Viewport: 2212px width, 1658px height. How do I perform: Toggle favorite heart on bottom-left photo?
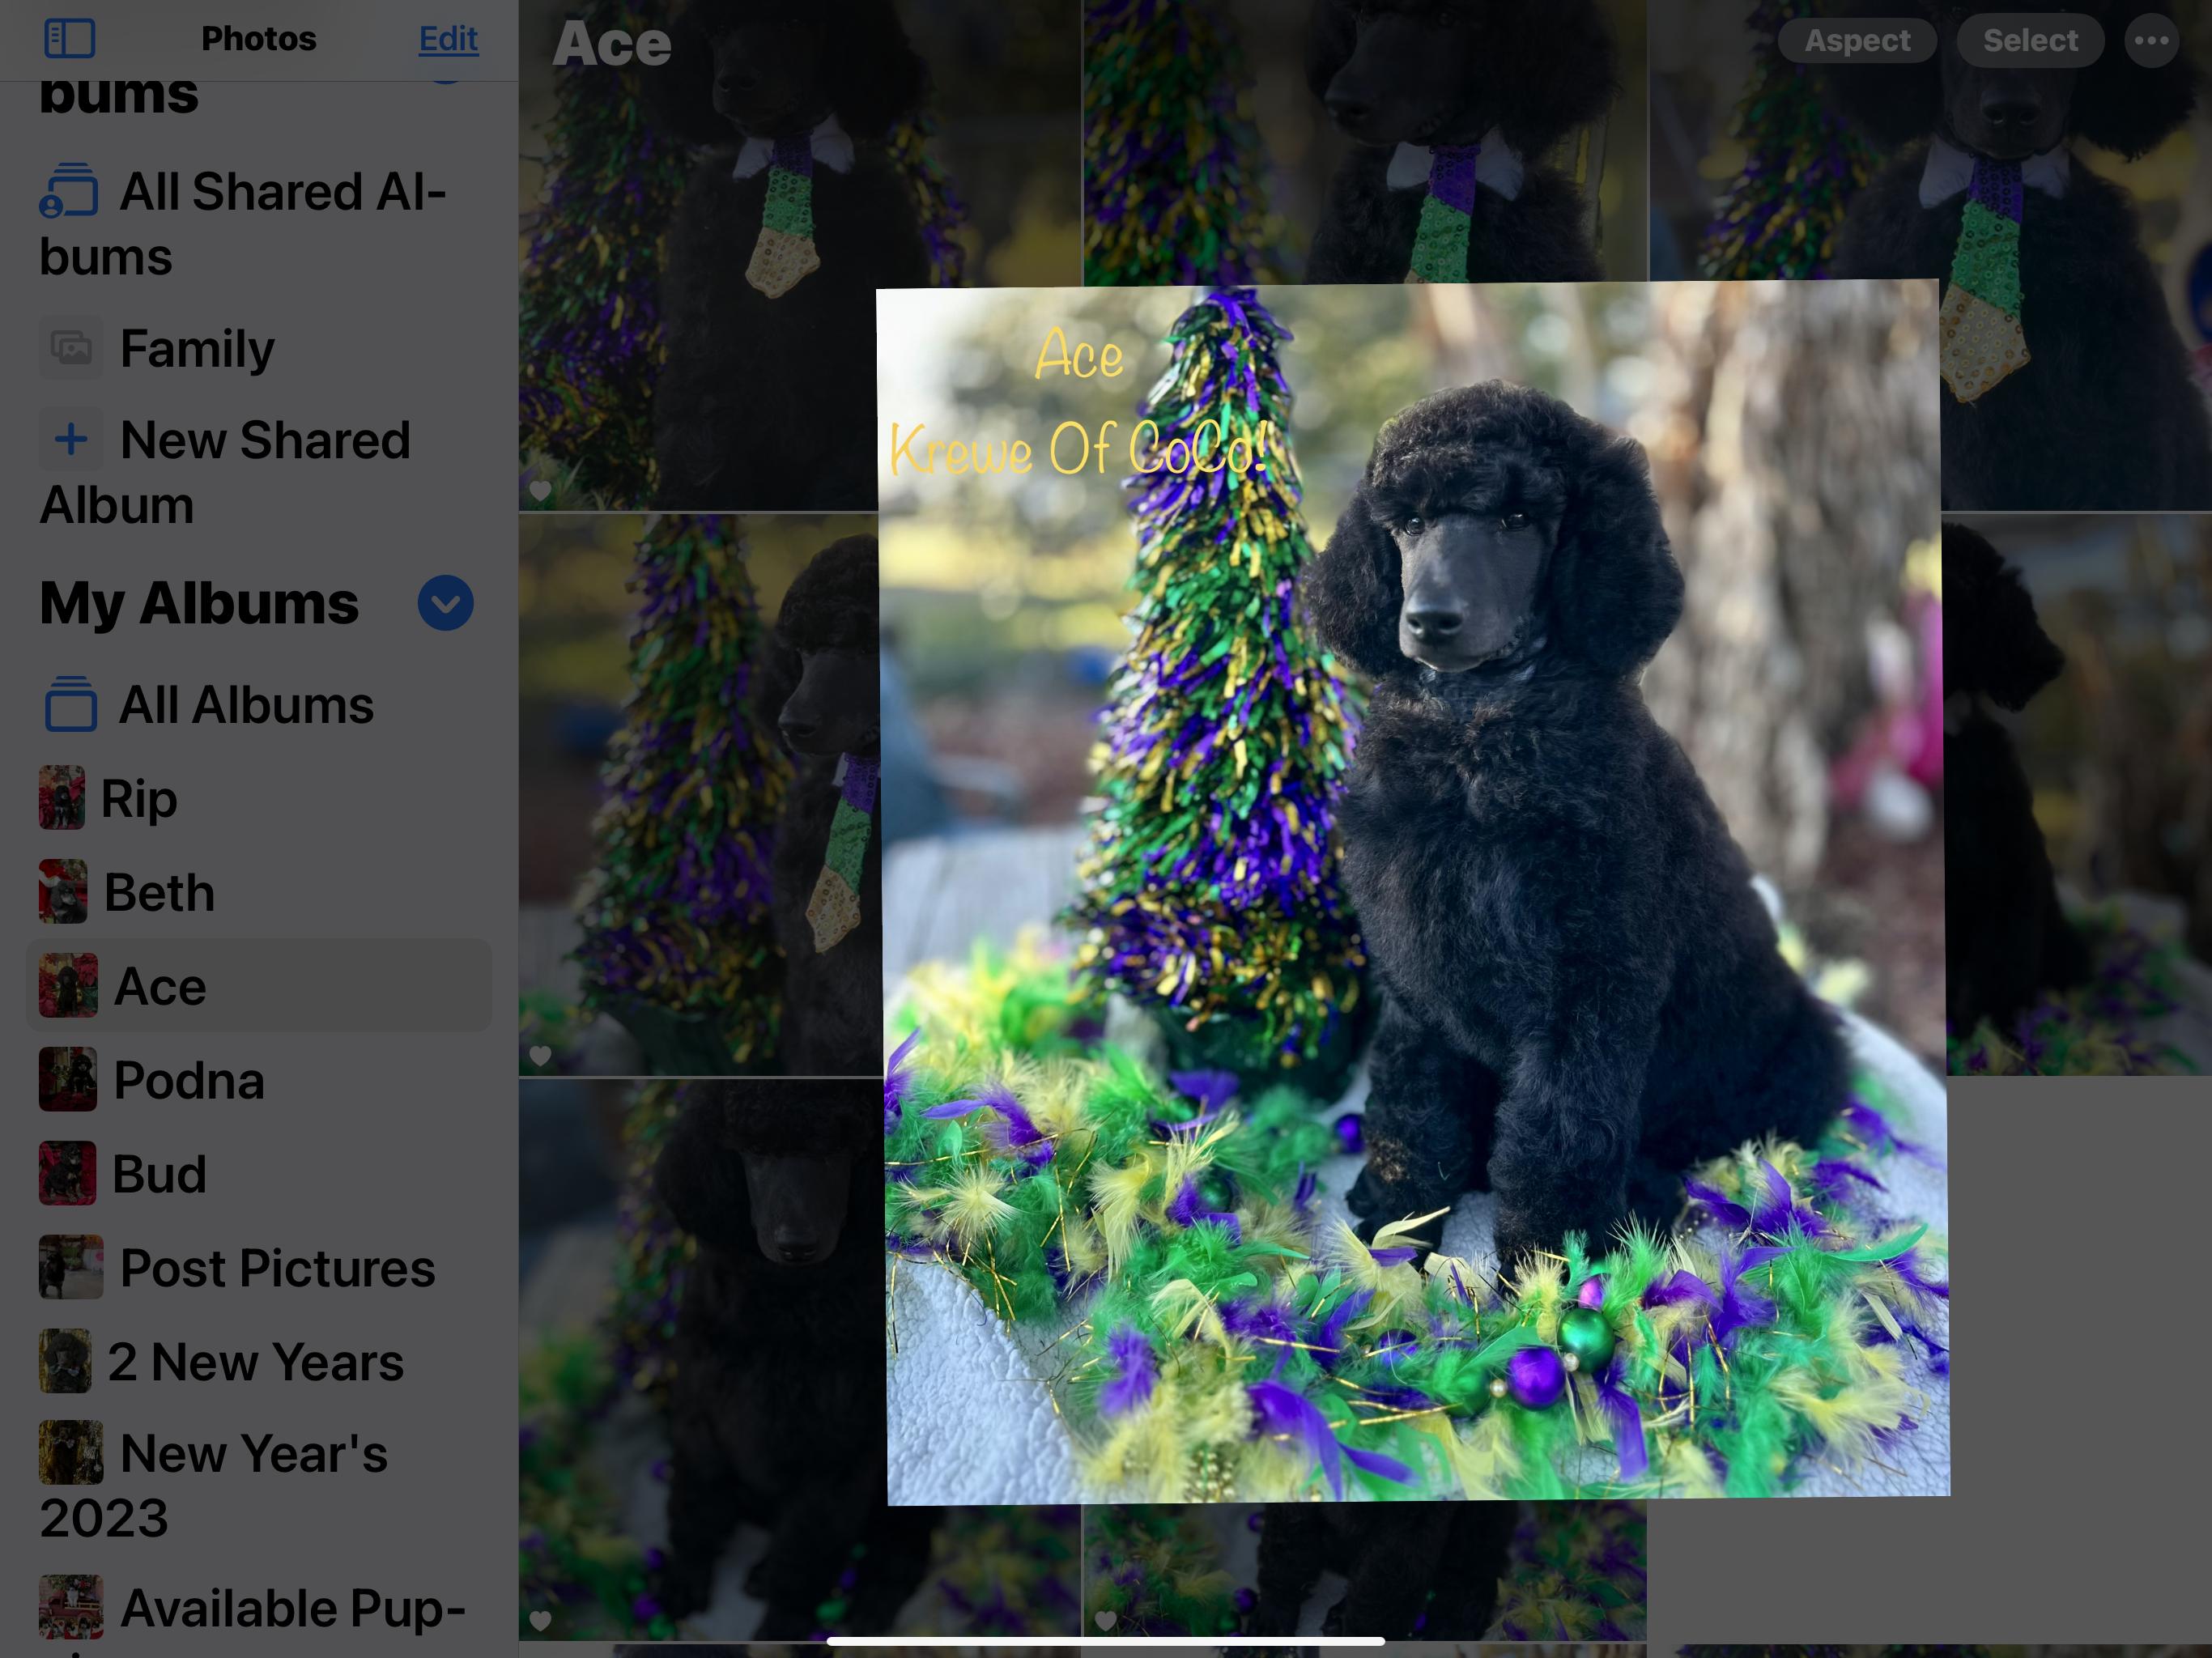coord(540,1620)
